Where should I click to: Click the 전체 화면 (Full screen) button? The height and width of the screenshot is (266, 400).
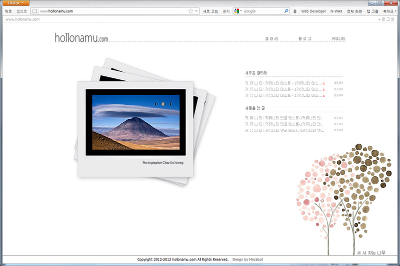(354, 11)
